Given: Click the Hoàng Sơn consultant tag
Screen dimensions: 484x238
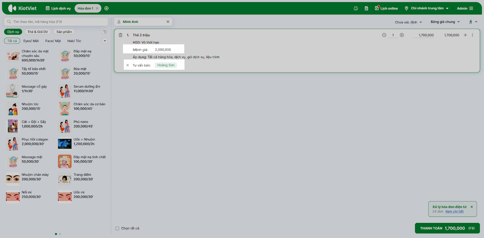Looking at the screenshot, I should coord(166,65).
